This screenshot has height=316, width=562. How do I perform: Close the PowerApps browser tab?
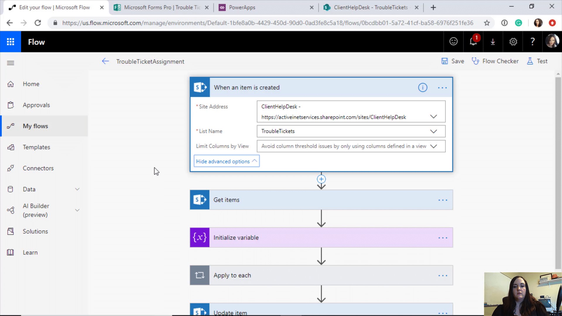tap(311, 8)
